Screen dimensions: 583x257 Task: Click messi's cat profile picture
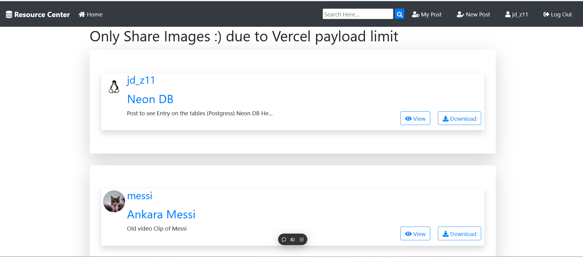pos(114,201)
